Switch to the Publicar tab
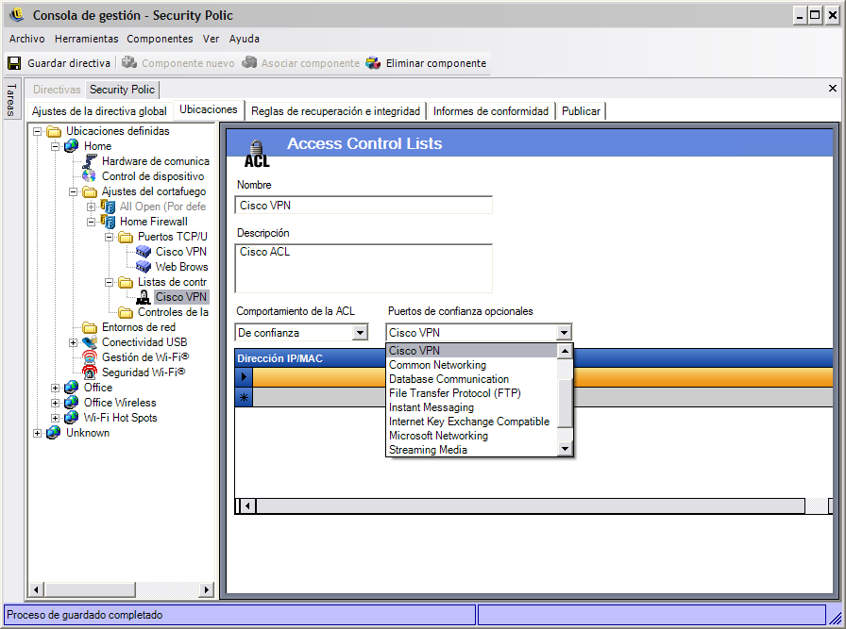Image resolution: width=846 pixels, height=629 pixels. [581, 111]
